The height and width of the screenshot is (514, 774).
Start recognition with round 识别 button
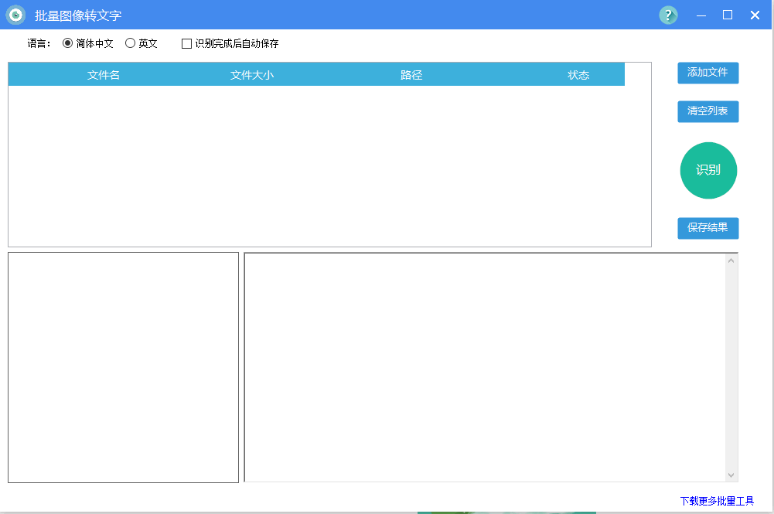click(708, 171)
